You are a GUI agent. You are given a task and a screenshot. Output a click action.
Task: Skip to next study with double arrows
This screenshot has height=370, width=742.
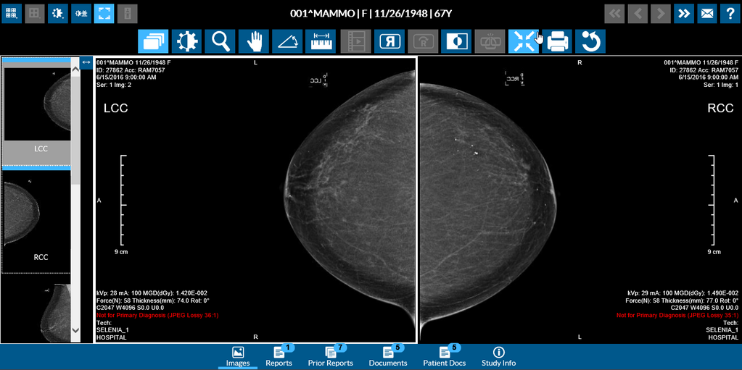(684, 13)
